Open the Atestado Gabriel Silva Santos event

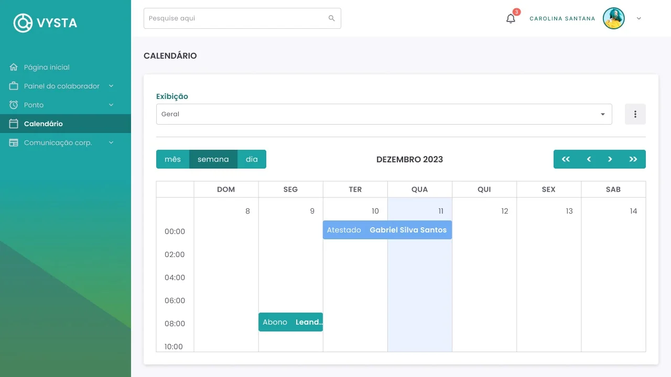click(x=387, y=230)
